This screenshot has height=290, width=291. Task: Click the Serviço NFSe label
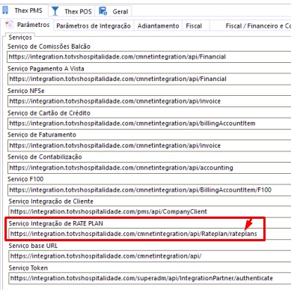click(x=26, y=91)
